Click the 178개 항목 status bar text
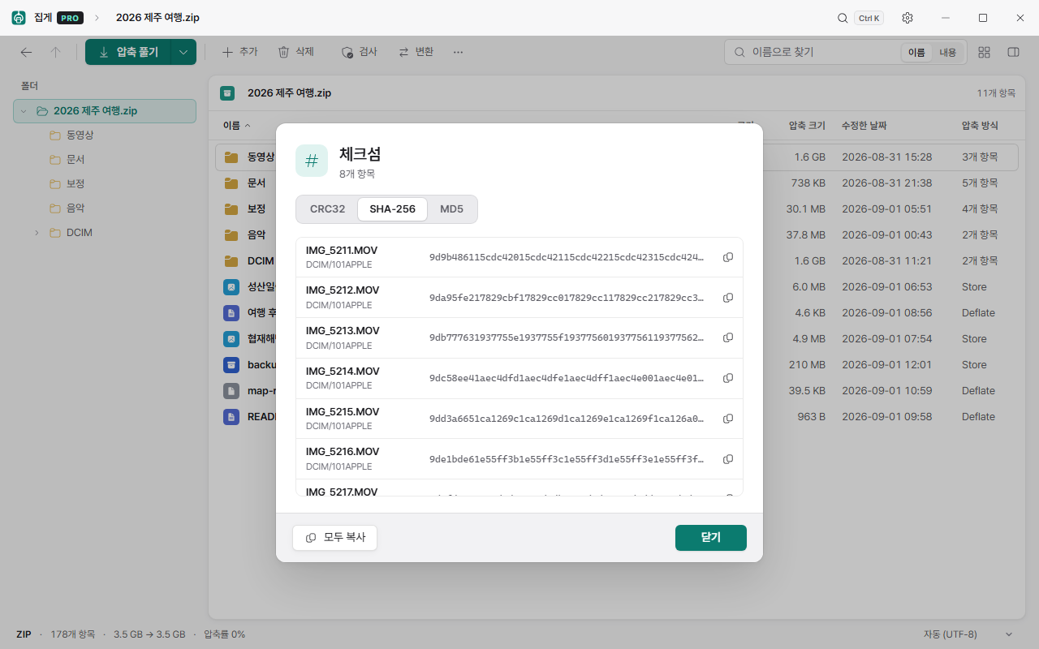The width and height of the screenshot is (1039, 649). pos(73,634)
